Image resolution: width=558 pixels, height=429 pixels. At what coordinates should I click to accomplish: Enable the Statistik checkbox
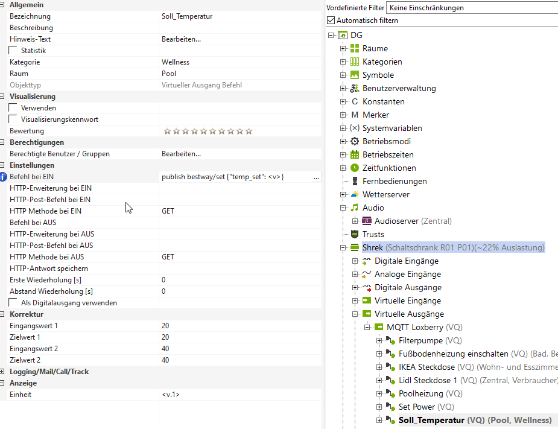(13, 51)
